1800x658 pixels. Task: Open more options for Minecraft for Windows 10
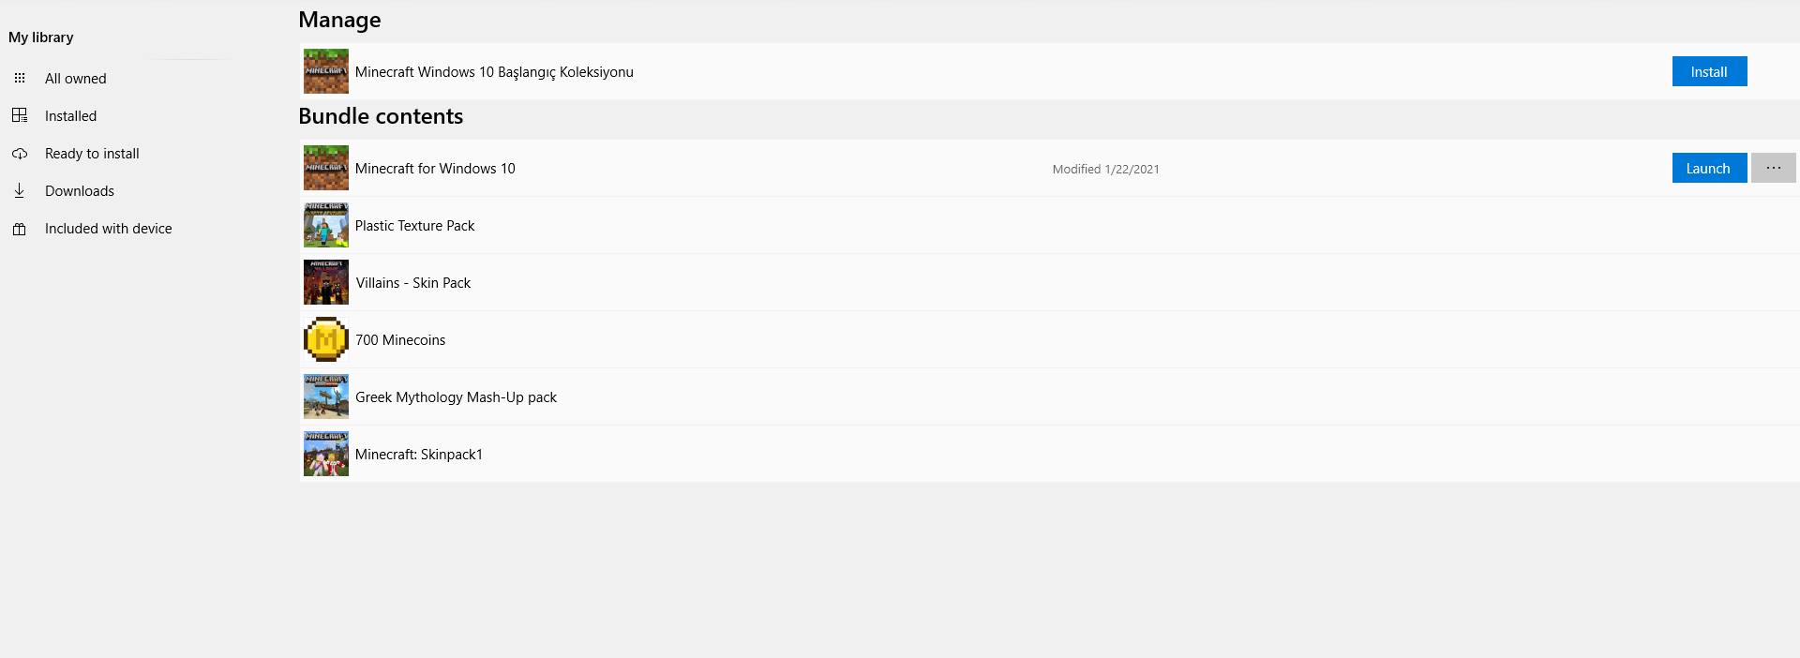(1773, 168)
